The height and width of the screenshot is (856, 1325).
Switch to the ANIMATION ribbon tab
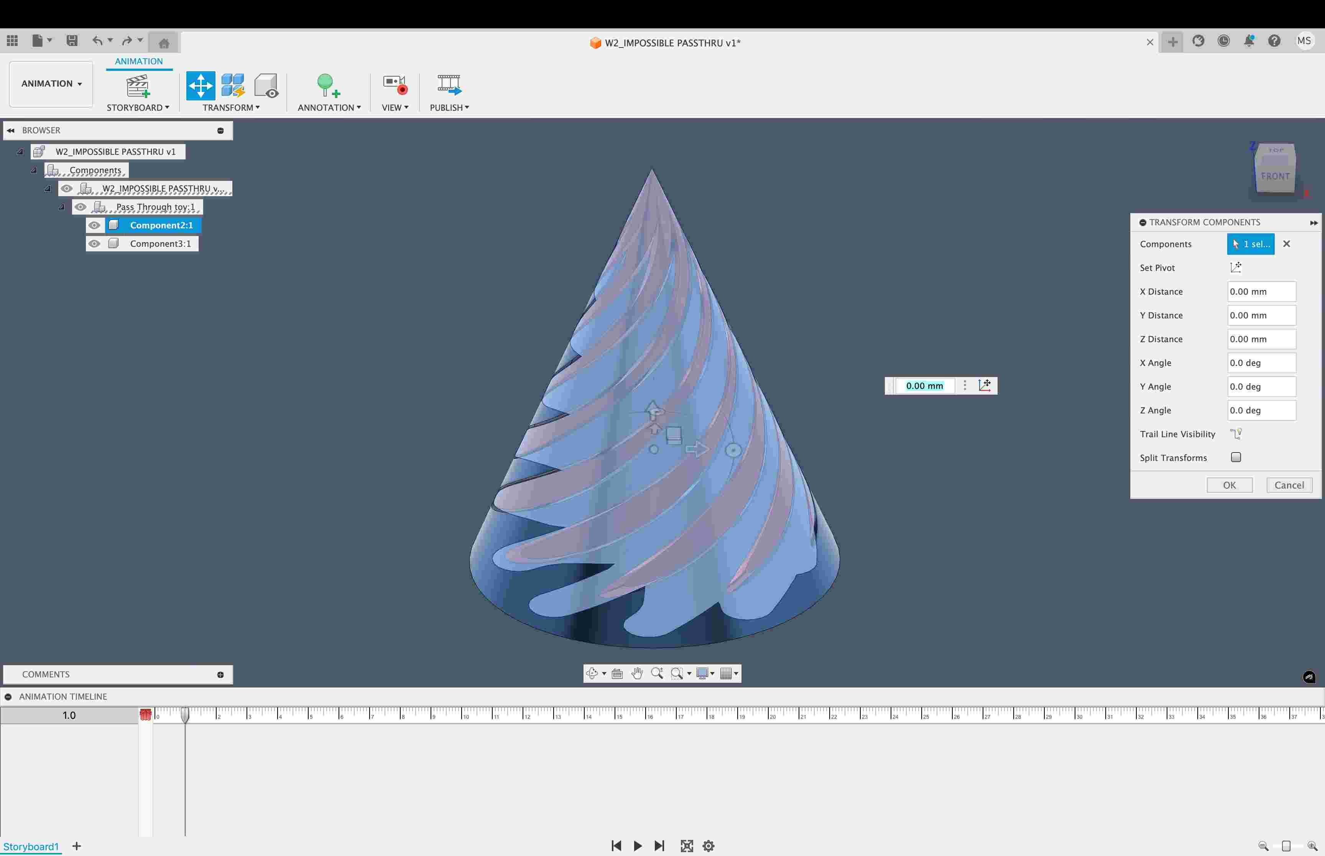click(139, 61)
